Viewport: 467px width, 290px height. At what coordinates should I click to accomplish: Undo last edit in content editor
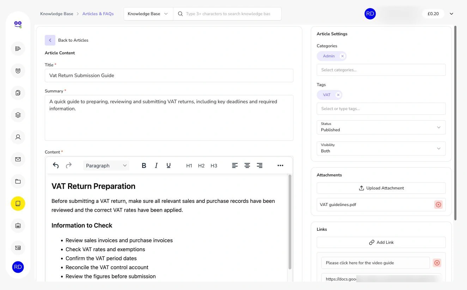56,165
